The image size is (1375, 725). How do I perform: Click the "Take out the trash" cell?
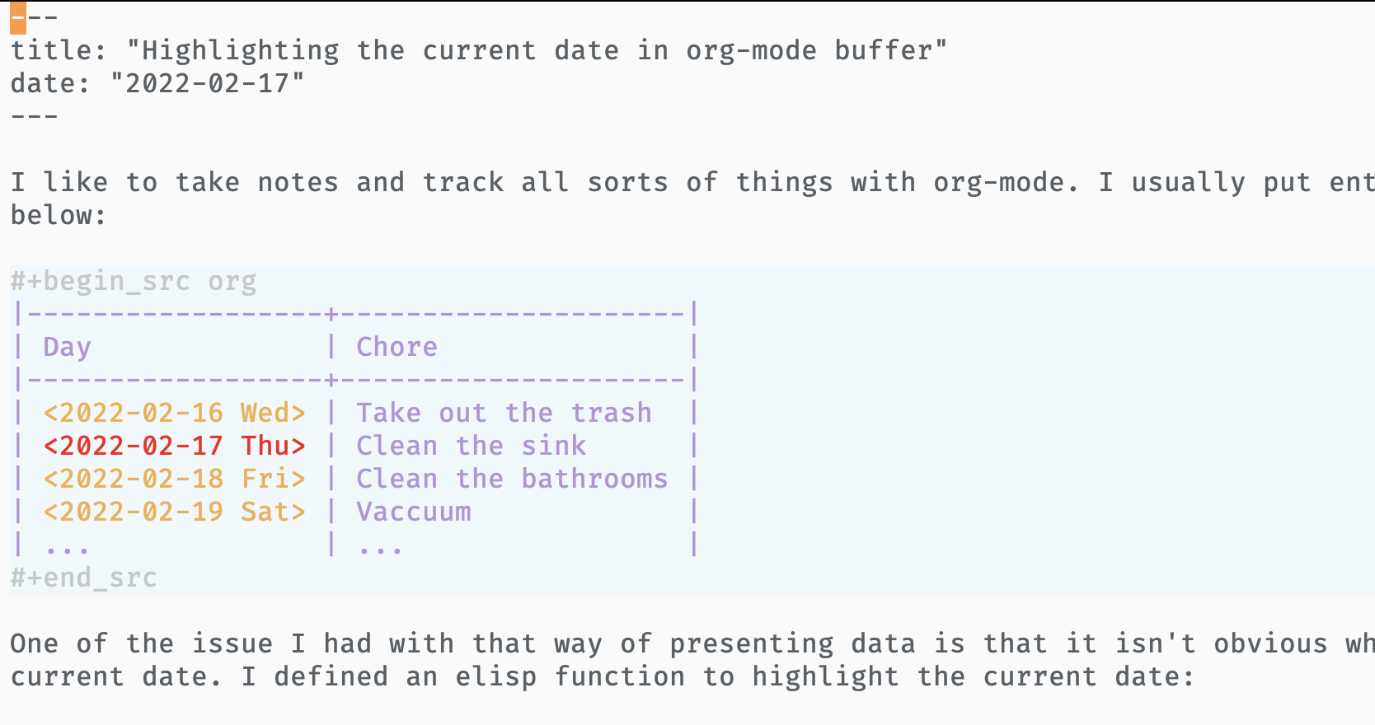(504, 413)
